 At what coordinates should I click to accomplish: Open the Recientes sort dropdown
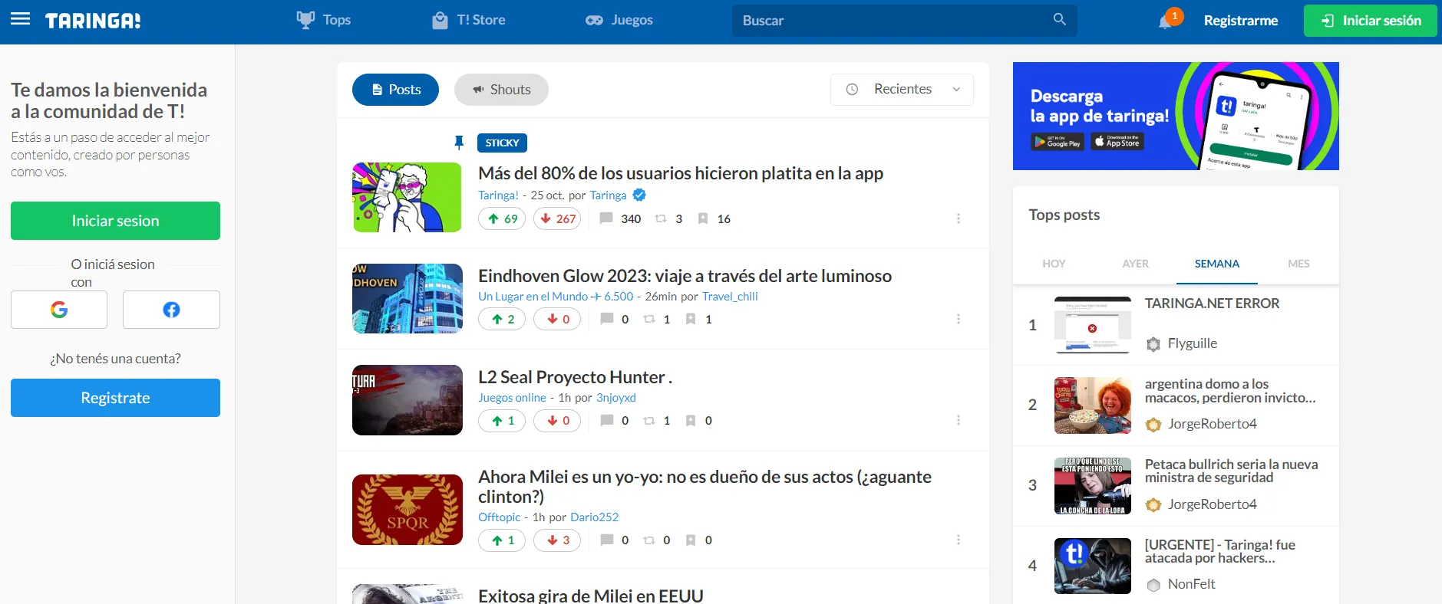tap(902, 90)
